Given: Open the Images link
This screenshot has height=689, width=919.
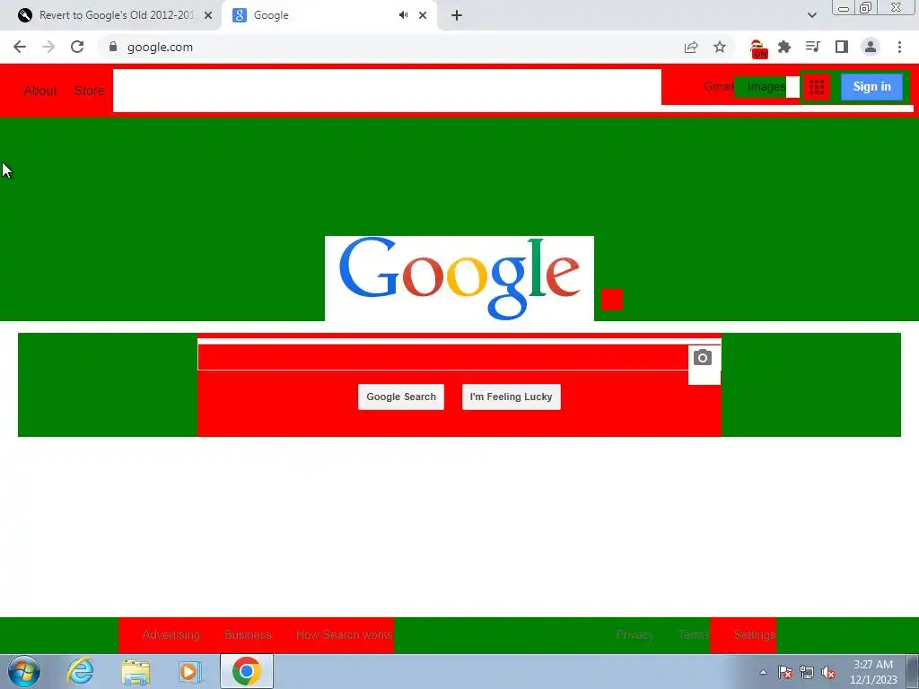Looking at the screenshot, I should pos(766,87).
